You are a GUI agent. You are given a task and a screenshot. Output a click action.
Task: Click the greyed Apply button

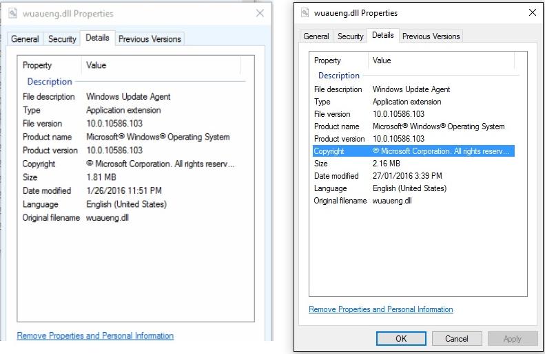click(513, 339)
